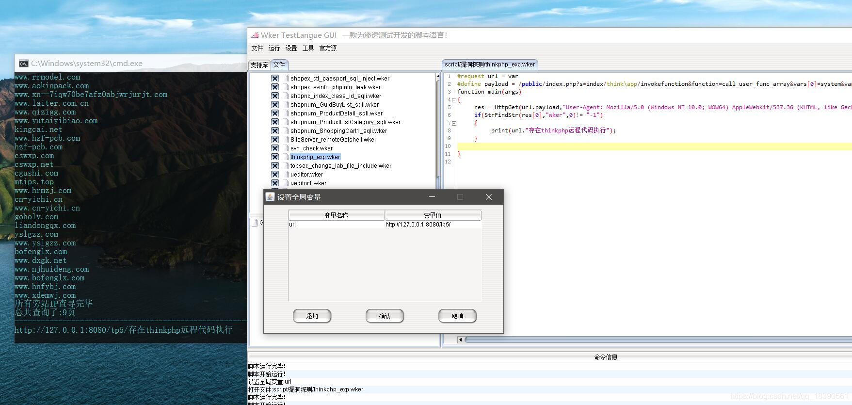
Task: Click the 变量值 column header
Action: [433, 215]
